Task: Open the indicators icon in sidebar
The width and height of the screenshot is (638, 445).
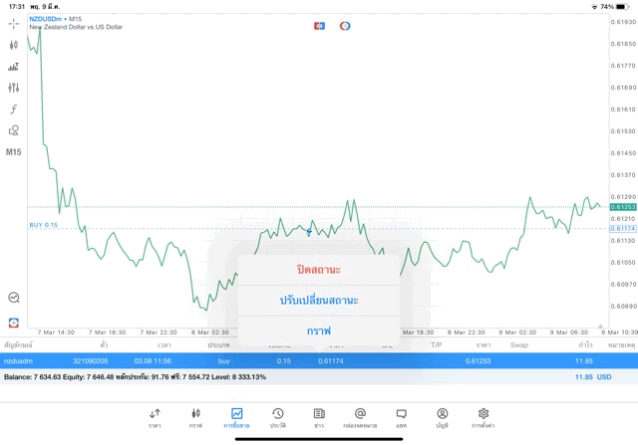Action: (x=13, y=67)
